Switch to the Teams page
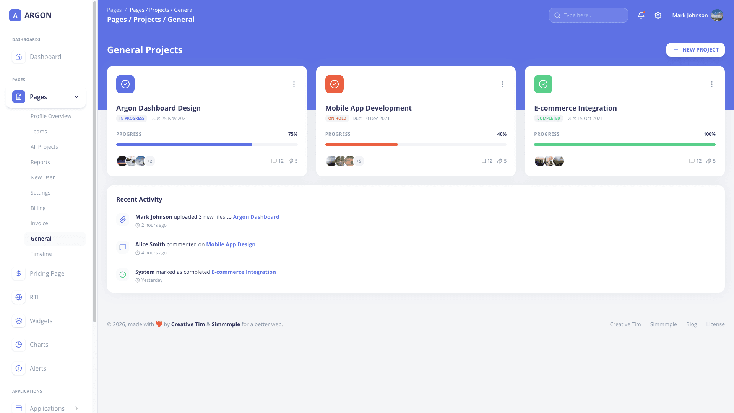734x413 pixels. point(39,131)
